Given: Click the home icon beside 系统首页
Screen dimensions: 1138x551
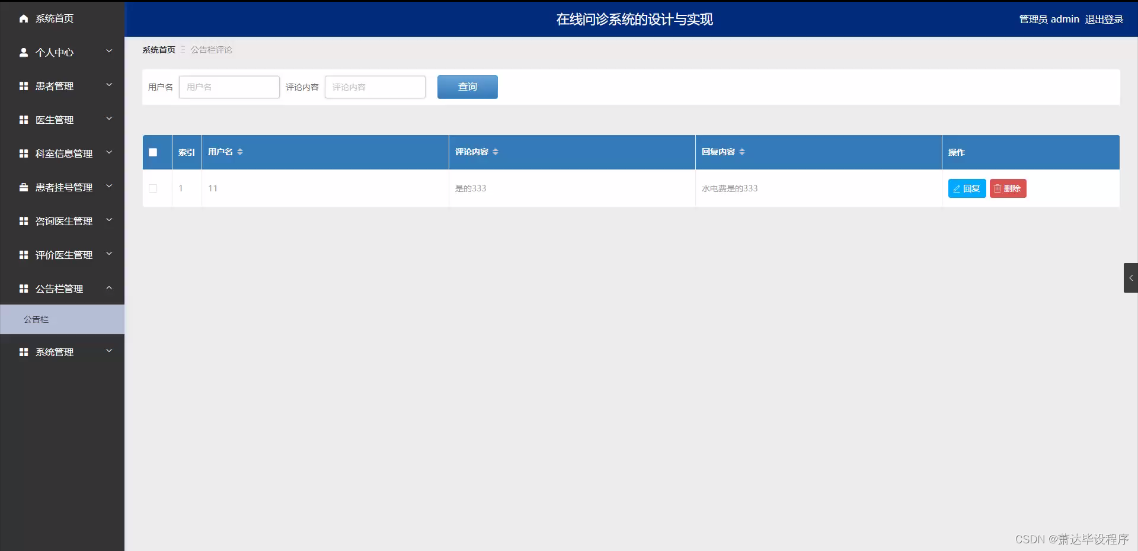Looking at the screenshot, I should pyautogui.click(x=24, y=18).
